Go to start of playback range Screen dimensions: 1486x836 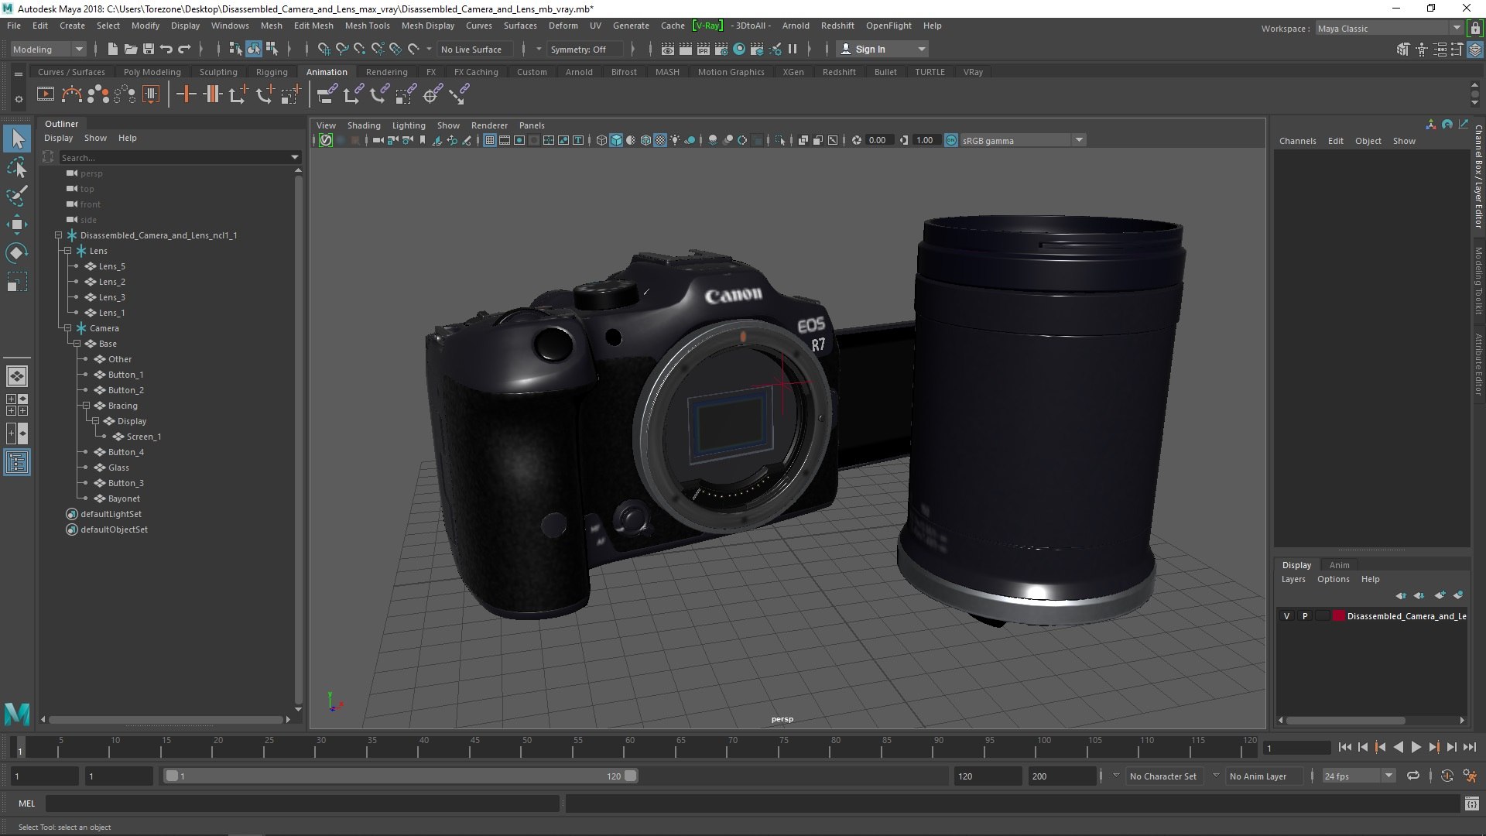(x=1345, y=747)
